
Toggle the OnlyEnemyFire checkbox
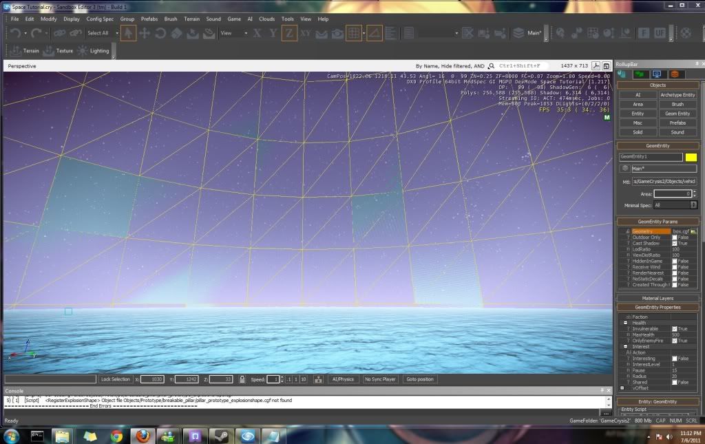pyautogui.click(x=675, y=341)
